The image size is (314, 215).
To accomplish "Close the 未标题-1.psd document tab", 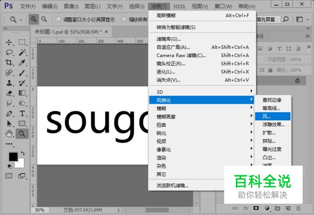I will click(x=106, y=32).
